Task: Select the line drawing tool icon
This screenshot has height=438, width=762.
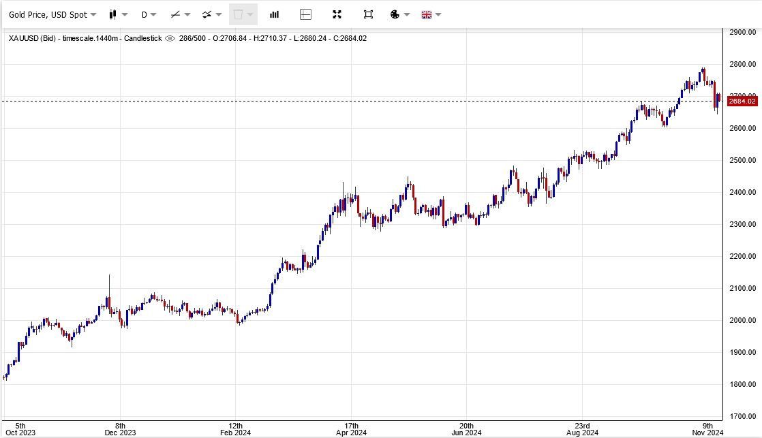Action: [x=175, y=14]
